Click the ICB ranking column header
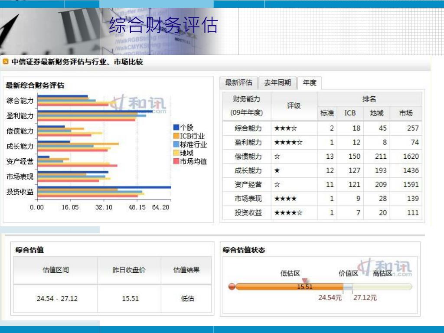Viewport: 444px width, 333px height. 350,113
